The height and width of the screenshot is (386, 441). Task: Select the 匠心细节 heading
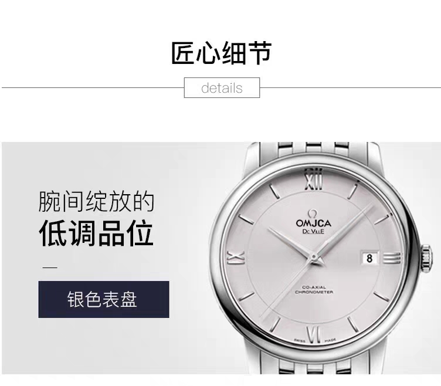click(x=222, y=53)
